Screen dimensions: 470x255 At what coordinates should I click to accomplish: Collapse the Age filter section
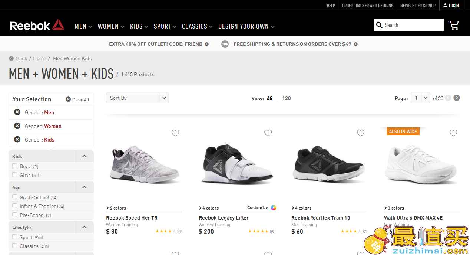pos(84,187)
